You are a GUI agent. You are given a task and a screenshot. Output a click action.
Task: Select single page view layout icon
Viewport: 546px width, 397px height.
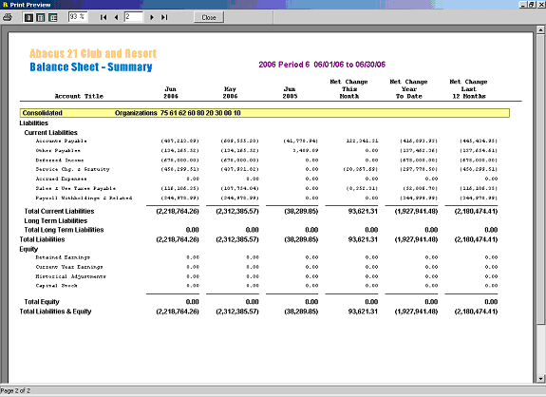coord(28,17)
